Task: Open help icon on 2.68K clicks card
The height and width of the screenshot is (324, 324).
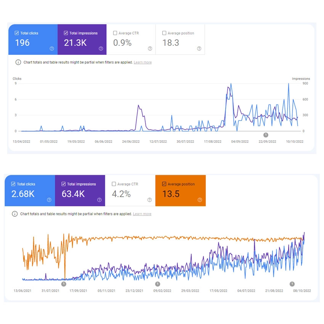Action: pos(49,200)
